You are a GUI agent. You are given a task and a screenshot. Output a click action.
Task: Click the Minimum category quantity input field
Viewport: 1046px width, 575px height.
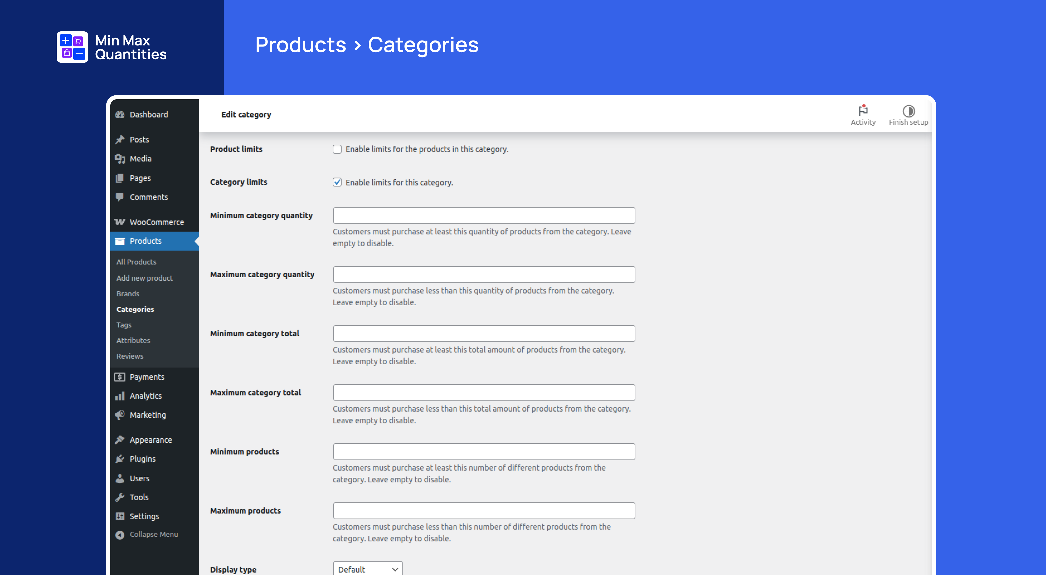coord(484,215)
